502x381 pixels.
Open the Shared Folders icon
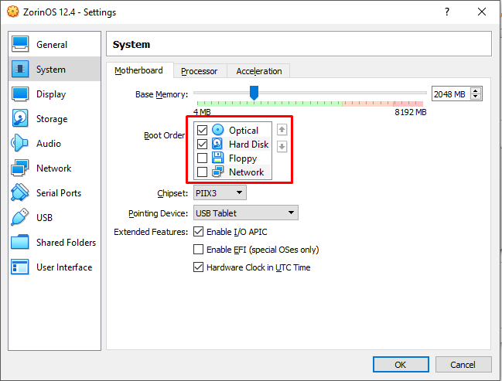click(21, 243)
